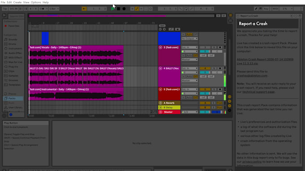
Task: Click the Tap tempo button
Action: (x=5, y=9)
